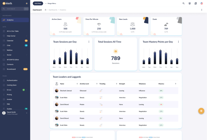Click the Add New button

pos(38,3)
